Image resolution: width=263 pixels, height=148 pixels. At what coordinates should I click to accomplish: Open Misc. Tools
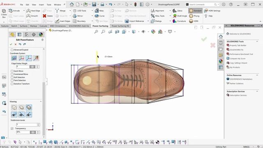tap(158, 16)
